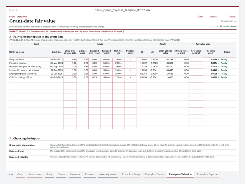This screenshot has width=245, height=184.
Task: Click first window control dot
Action: [x=10, y=10]
